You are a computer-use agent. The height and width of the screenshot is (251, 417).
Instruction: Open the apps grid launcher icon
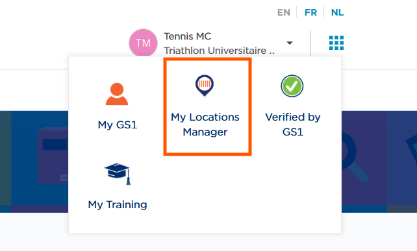click(x=336, y=43)
